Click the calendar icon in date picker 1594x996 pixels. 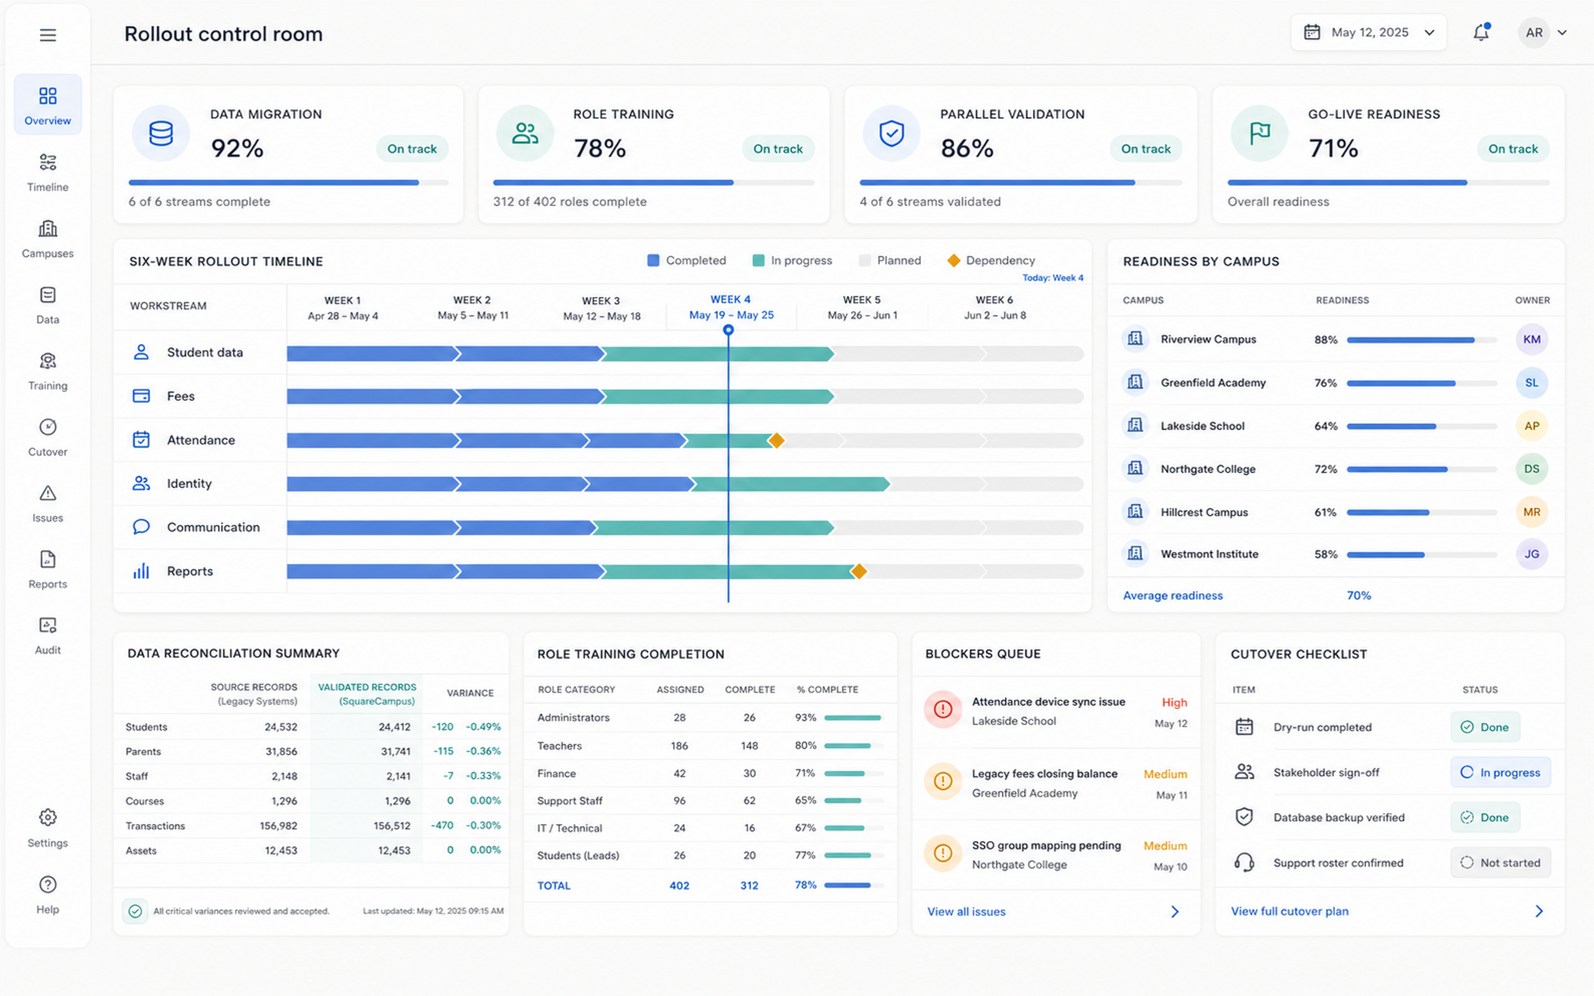[1311, 32]
